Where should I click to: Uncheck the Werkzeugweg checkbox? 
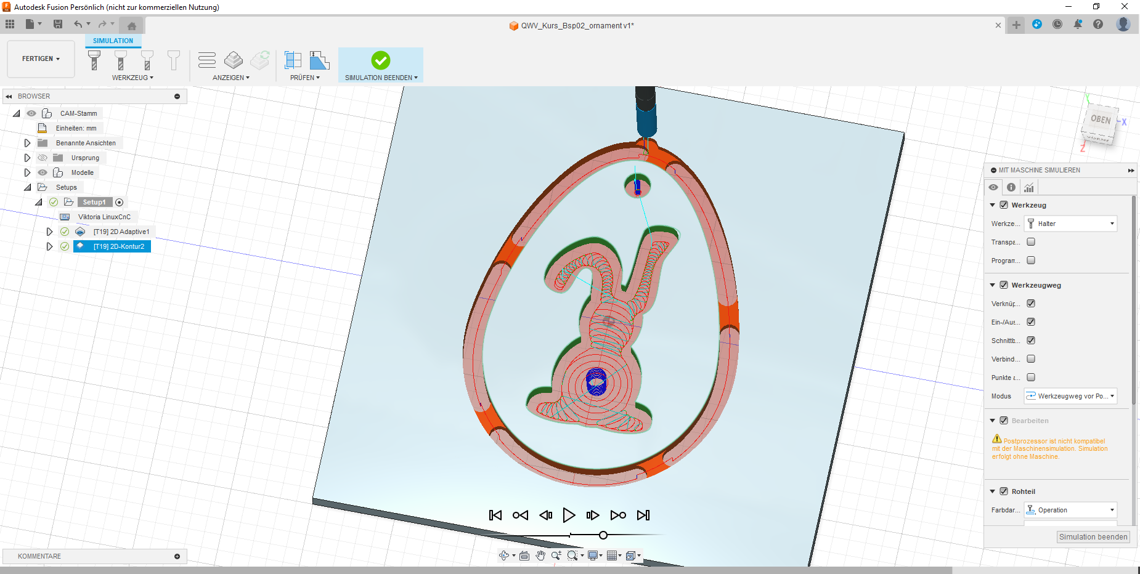(1004, 285)
